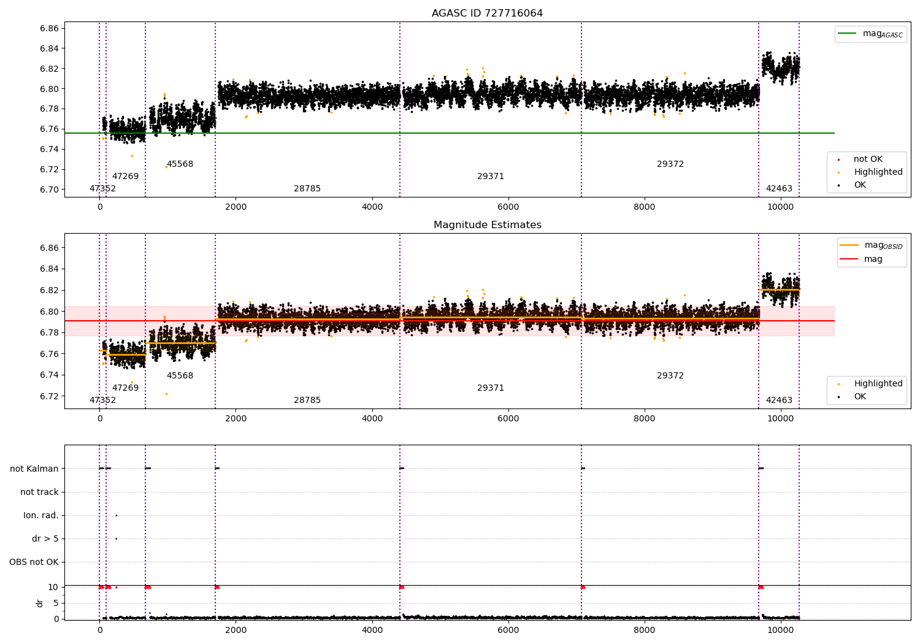920x644 pixels.
Task: Click the 'not Kalman' axis label
Action: click(x=34, y=469)
